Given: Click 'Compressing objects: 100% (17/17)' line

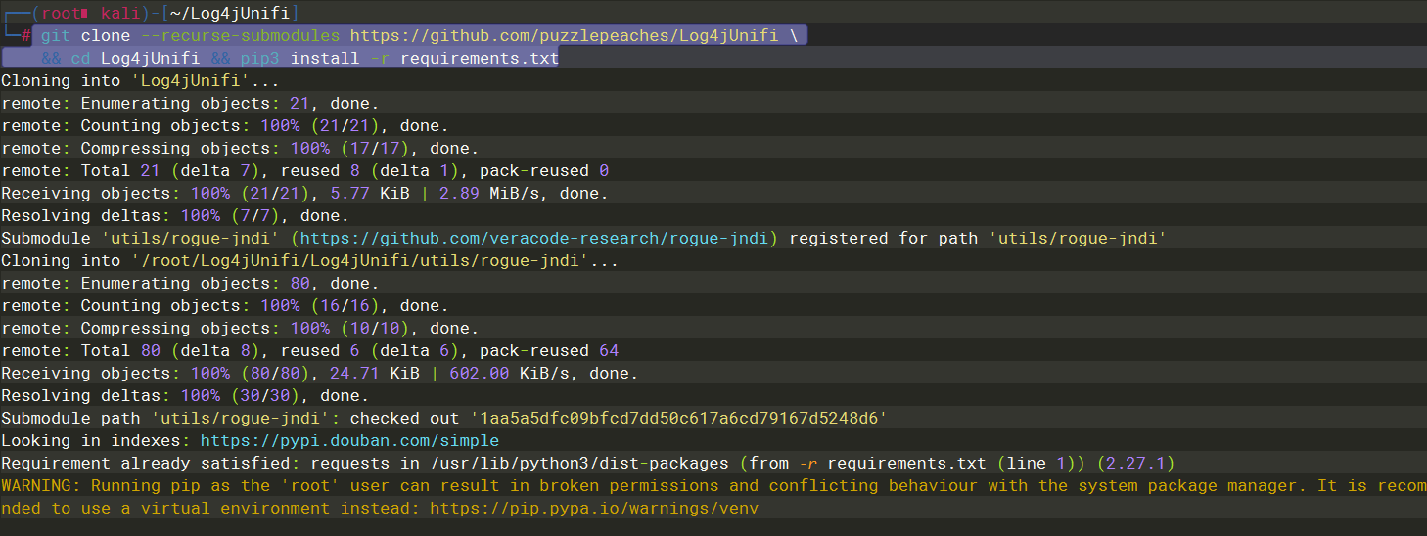Looking at the screenshot, I should 240,149.
